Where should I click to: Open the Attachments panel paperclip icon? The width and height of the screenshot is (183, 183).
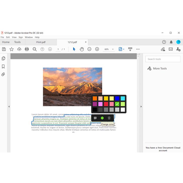pos(3,74)
